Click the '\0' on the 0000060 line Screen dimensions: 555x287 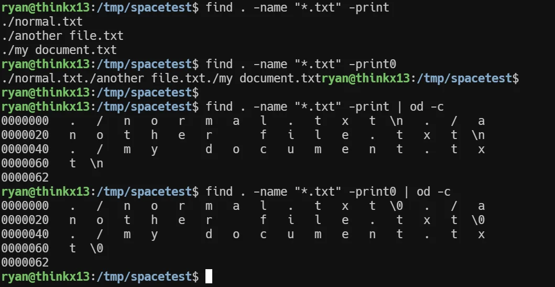tap(96, 249)
